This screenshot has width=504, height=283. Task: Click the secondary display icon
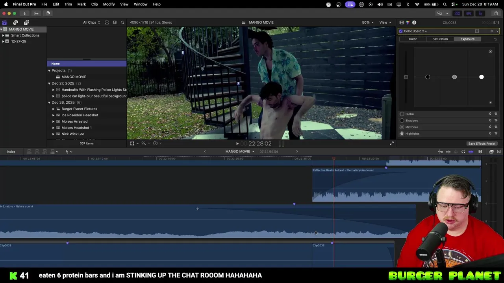pos(439,13)
